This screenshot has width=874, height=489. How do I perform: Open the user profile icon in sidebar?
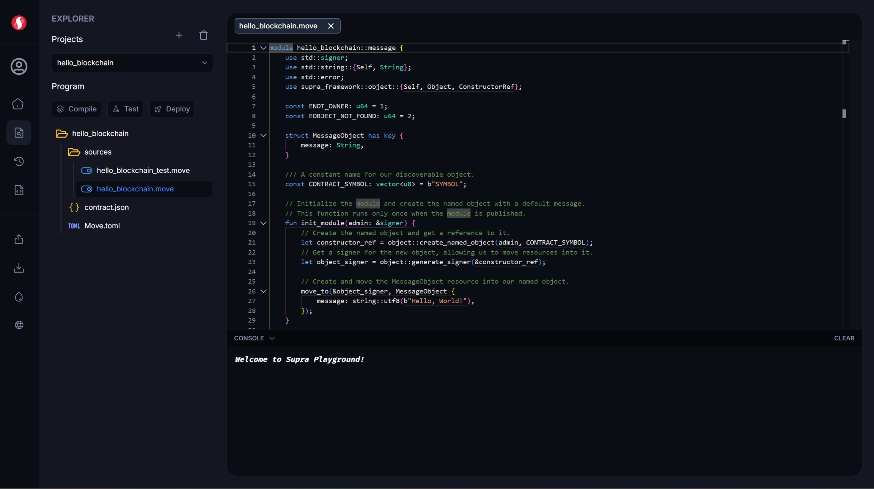[x=19, y=67]
